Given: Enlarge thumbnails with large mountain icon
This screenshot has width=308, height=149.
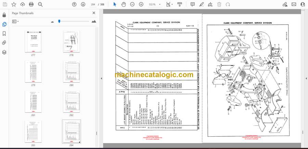Looking at the screenshot, I should [x=94, y=22].
